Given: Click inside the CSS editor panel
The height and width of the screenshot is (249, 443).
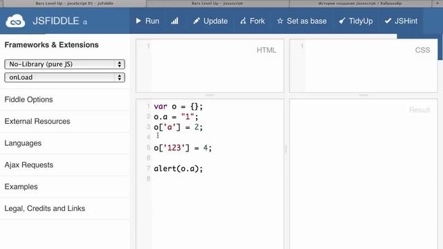Looking at the screenshot, I should [x=363, y=66].
